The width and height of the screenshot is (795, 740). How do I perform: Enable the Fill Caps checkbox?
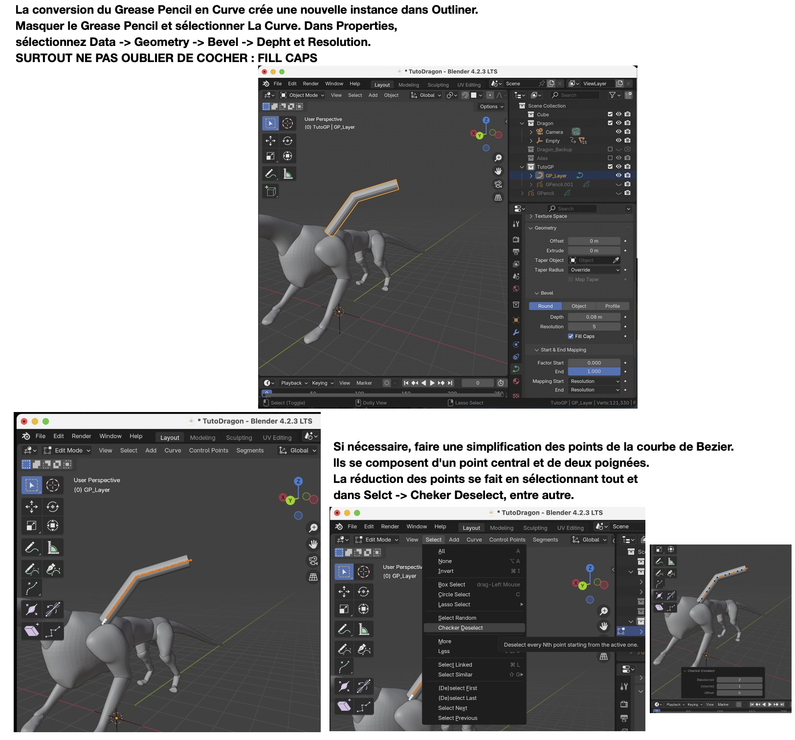pos(571,336)
